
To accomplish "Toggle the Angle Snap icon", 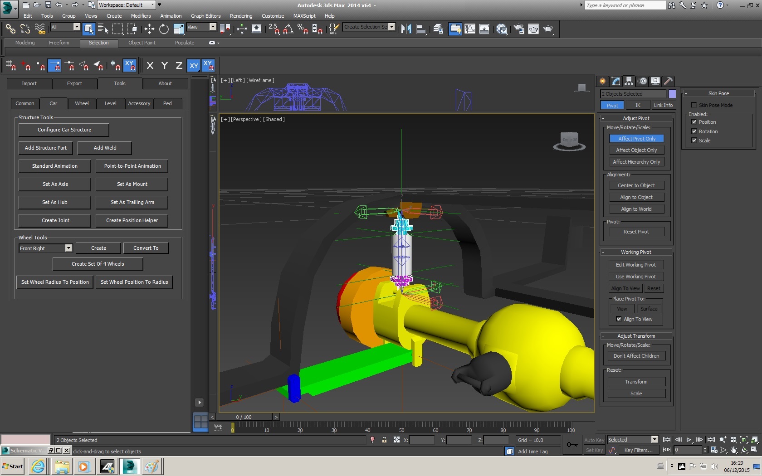I will [x=288, y=29].
